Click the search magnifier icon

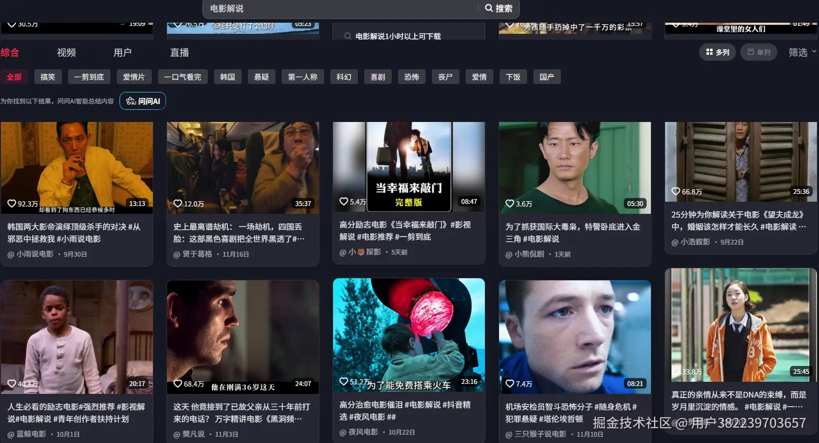pyautogui.click(x=489, y=8)
